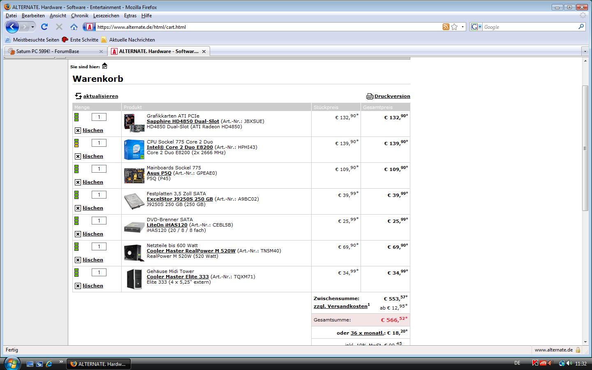Close the ALTERNATE Hardware tab
Viewport: 592px width, 370px height.
tap(203, 51)
